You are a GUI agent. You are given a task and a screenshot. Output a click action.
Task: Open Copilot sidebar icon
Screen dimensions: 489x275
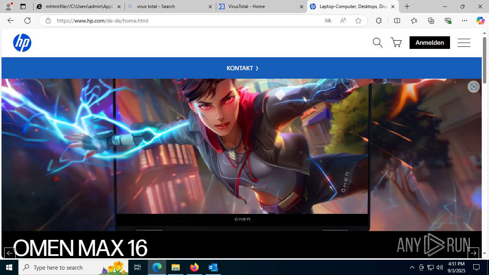click(x=481, y=21)
